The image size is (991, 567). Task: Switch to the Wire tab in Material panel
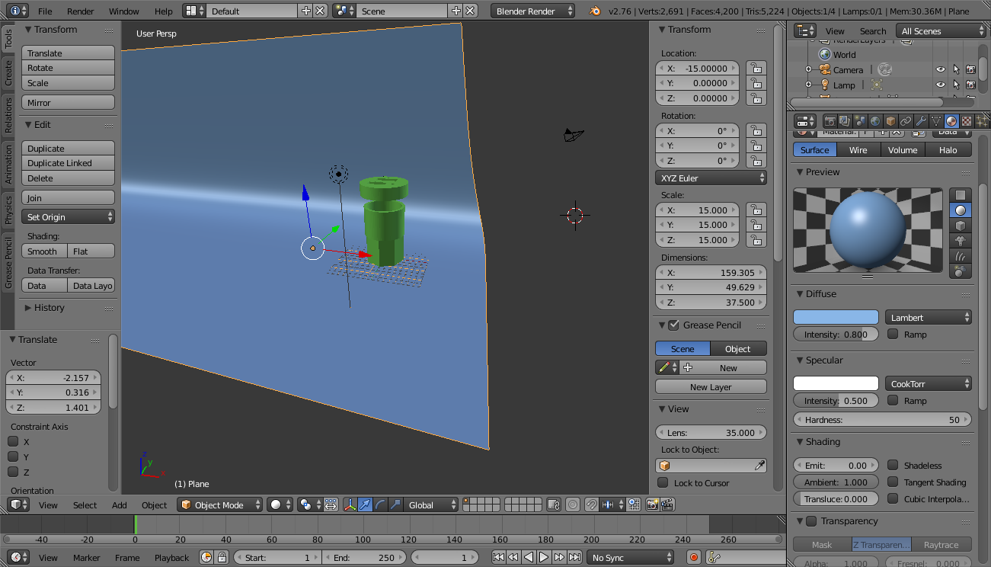[x=858, y=149]
